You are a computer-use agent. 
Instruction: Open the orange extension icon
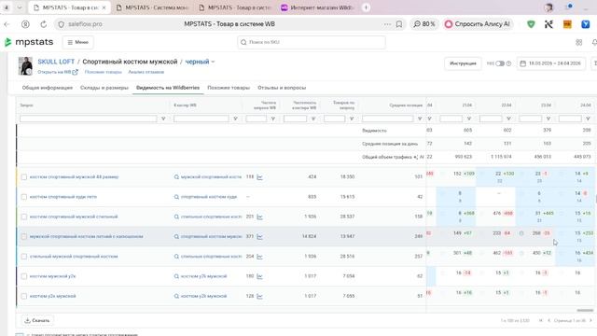coord(567,24)
